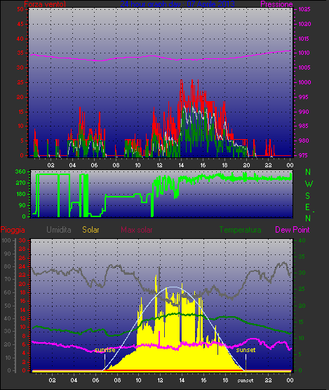329x390 pixels.
Task: Select the 'Max solar' legend label
Action: pos(137,230)
